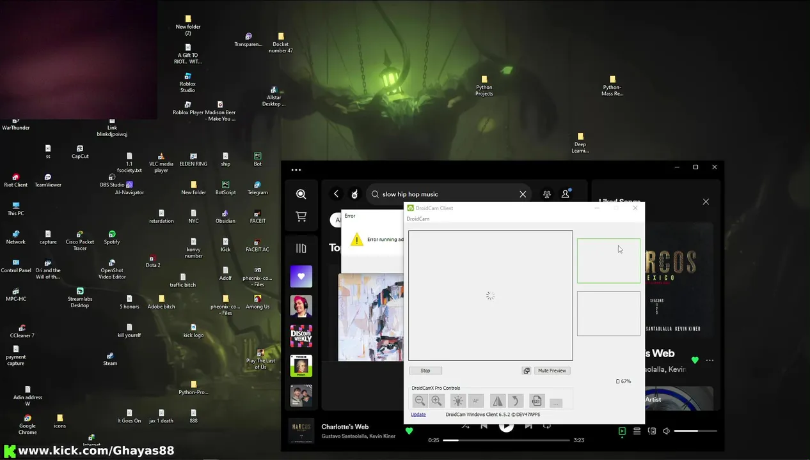
Task: Open the Spotify shopping cart icon
Action: click(x=301, y=217)
